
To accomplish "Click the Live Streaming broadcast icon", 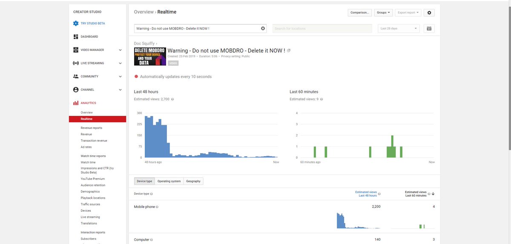I will 76,63.
